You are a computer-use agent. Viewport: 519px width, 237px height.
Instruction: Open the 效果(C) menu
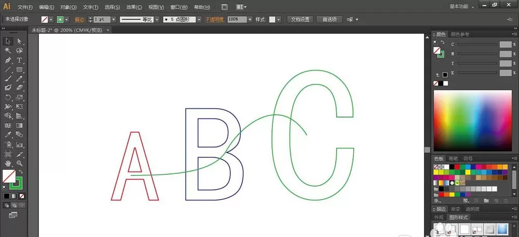134,7
